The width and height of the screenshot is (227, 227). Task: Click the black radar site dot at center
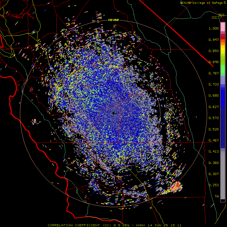coord(114,113)
